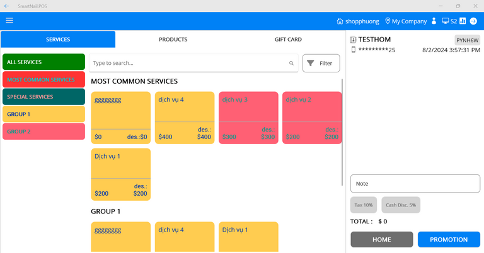Screen dimensions: 484x253
Task: Toggle the Tax 10% chip
Action: point(364,205)
